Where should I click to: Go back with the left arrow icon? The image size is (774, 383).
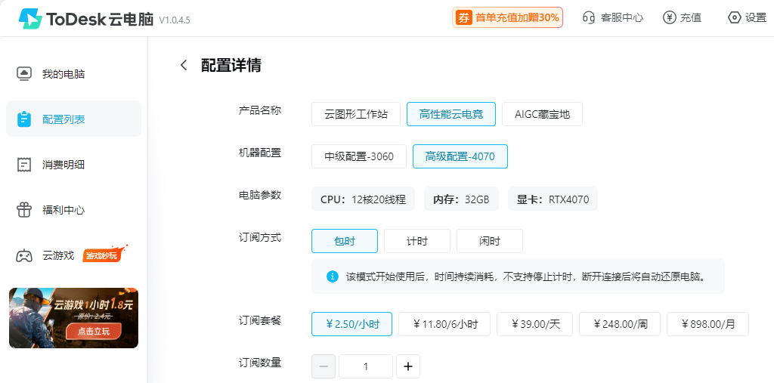click(184, 65)
